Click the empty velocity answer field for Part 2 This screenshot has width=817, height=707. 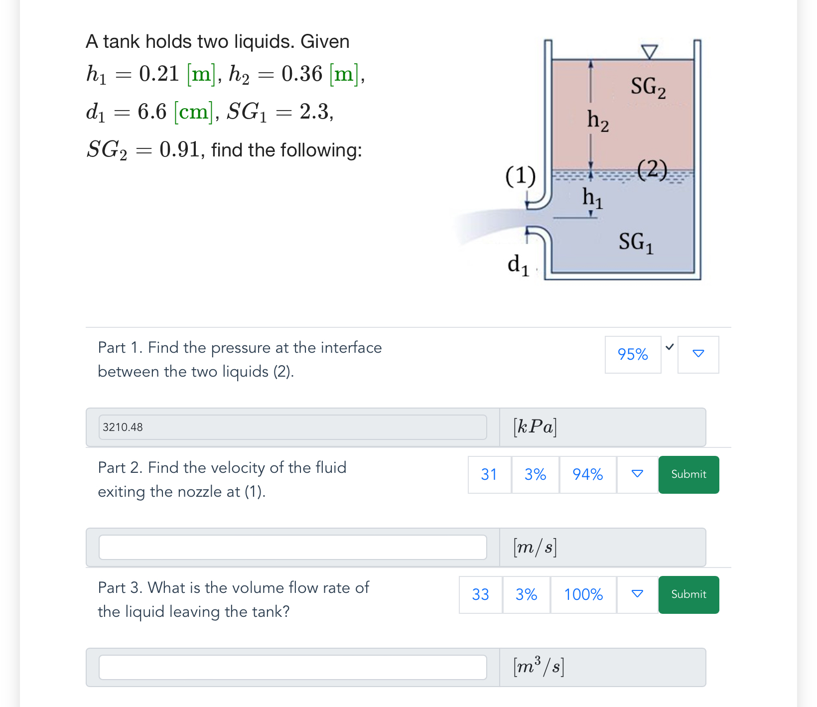pos(292,547)
